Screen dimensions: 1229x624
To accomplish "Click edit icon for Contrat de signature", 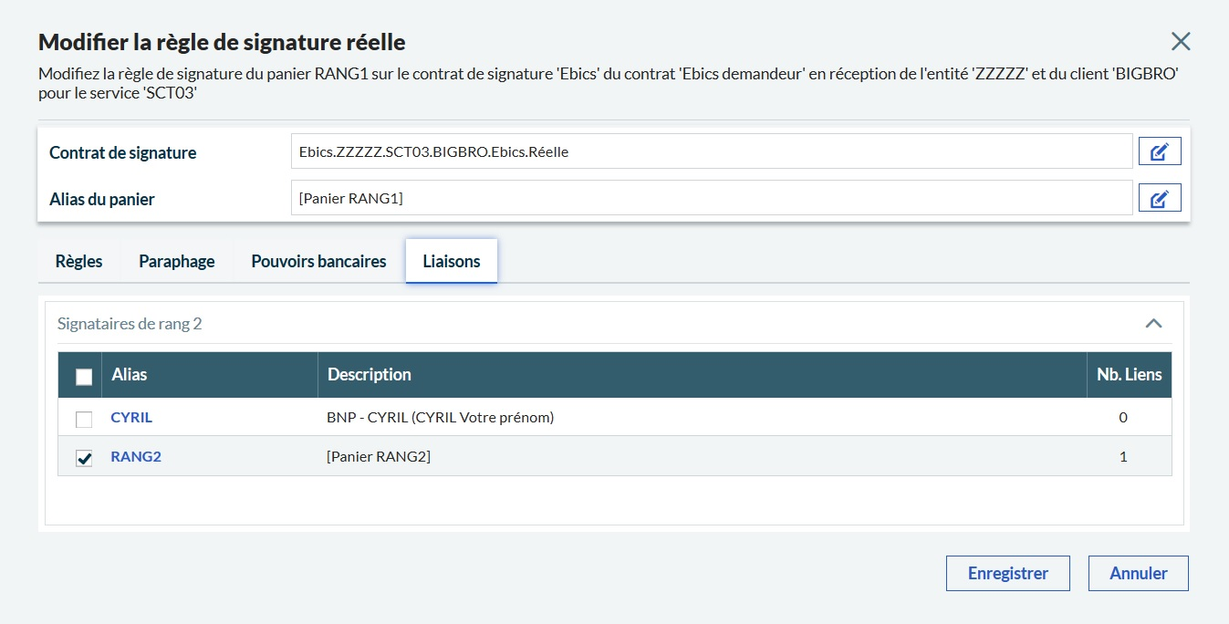I will tap(1160, 152).
